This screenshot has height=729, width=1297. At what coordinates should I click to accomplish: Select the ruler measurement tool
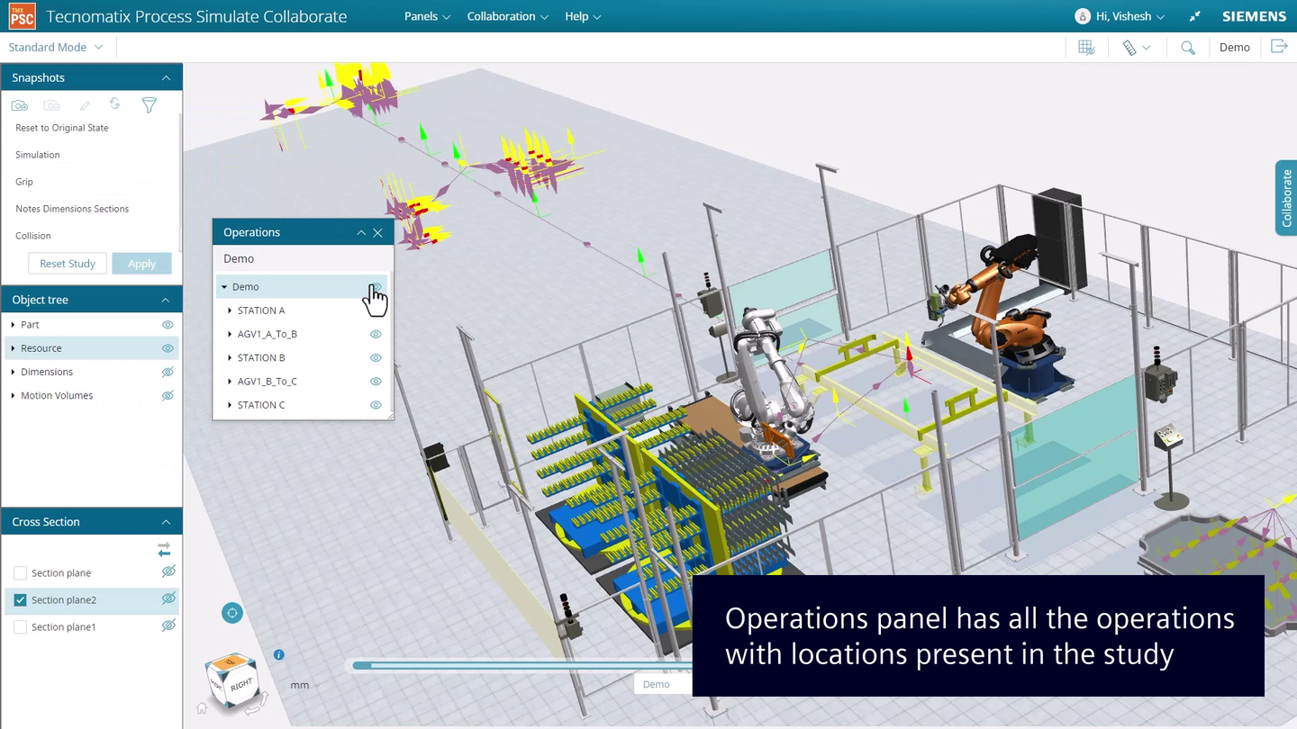[x=1131, y=47]
